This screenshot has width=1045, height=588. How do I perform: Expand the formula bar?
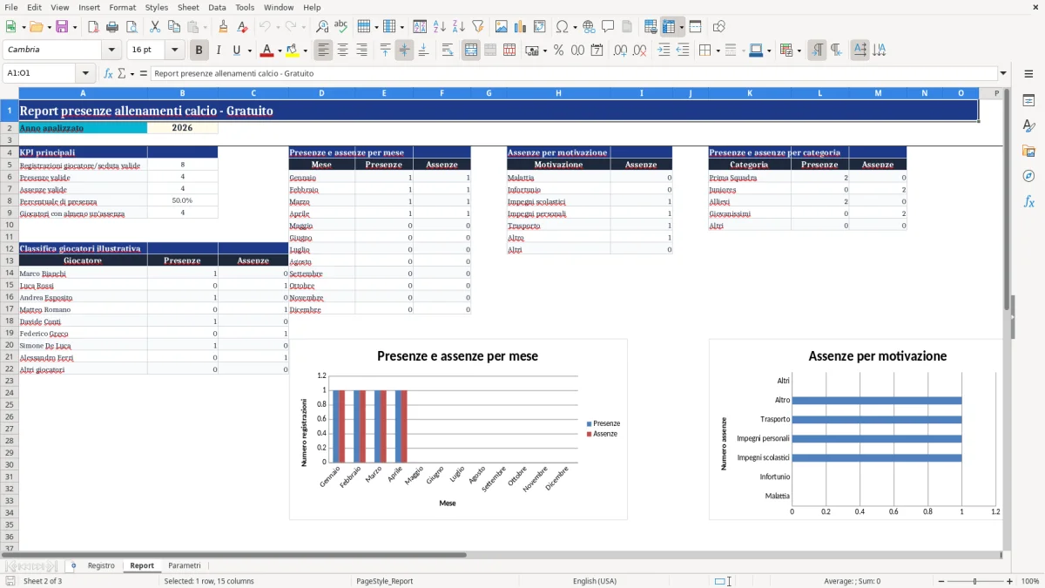click(1004, 73)
